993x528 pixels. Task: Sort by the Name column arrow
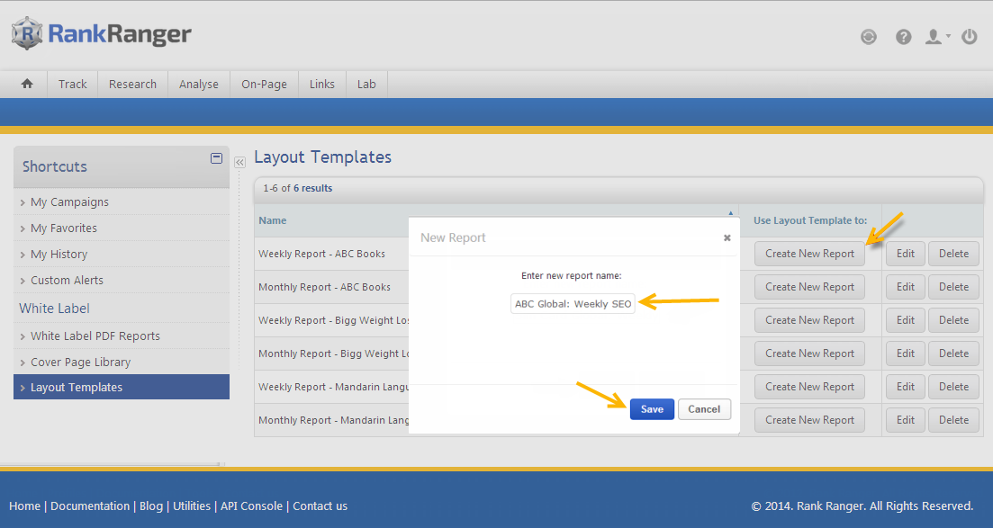730,213
